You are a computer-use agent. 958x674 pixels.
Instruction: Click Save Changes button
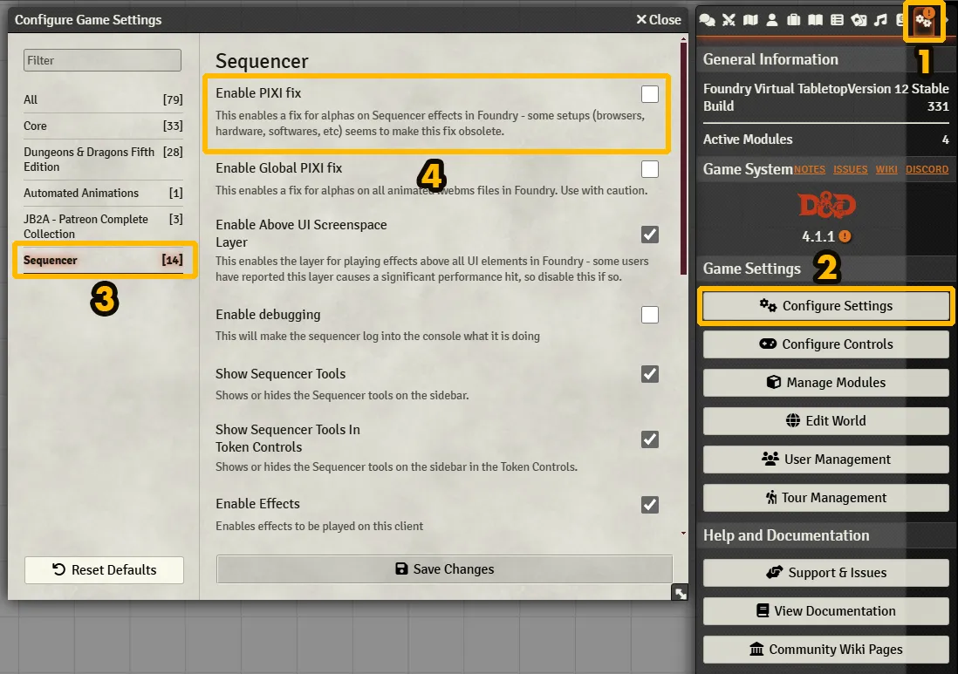[444, 569]
